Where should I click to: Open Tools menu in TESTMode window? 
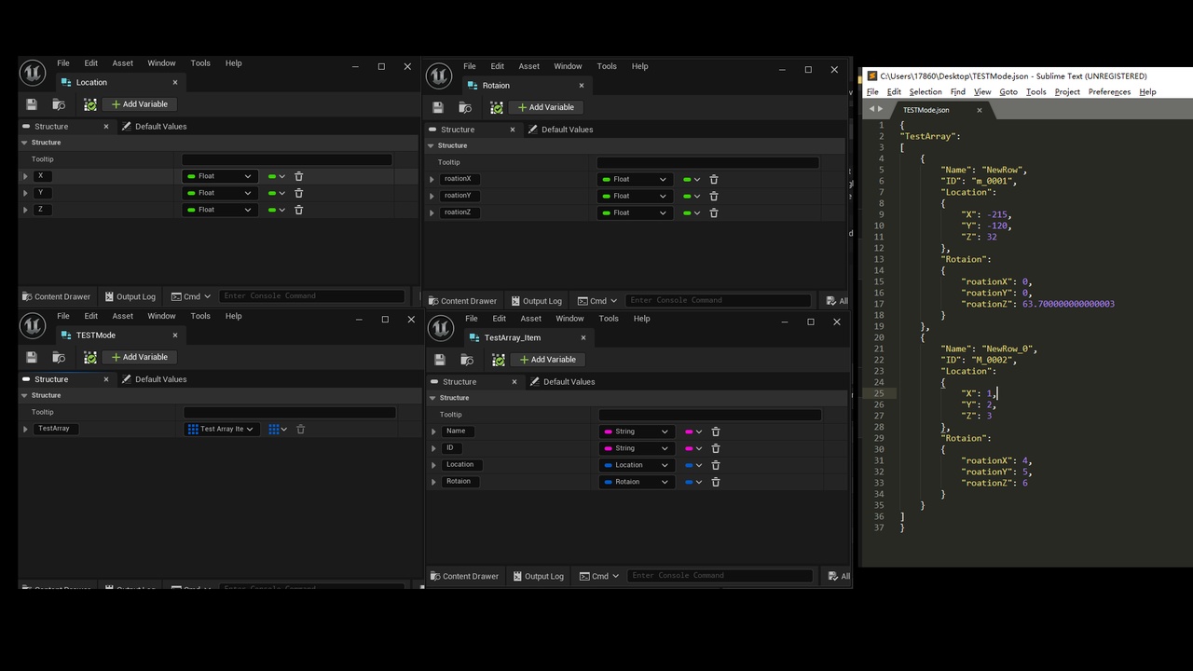coord(200,316)
